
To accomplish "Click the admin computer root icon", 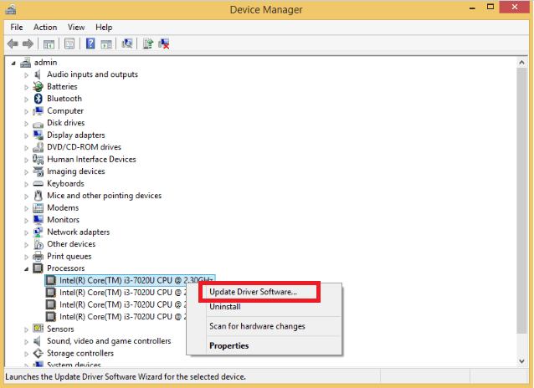I will pyautogui.click(x=26, y=62).
